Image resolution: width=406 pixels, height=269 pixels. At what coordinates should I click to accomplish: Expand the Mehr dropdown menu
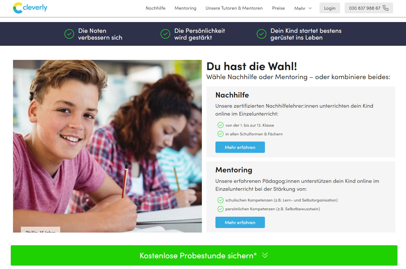point(303,8)
